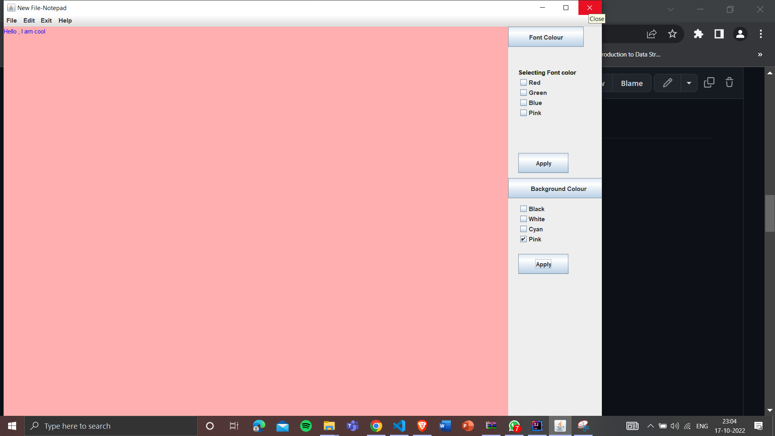Screen dimensions: 775x436
Task: Click the share icon in the browser toolbar
Action: (x=652, y=34)
